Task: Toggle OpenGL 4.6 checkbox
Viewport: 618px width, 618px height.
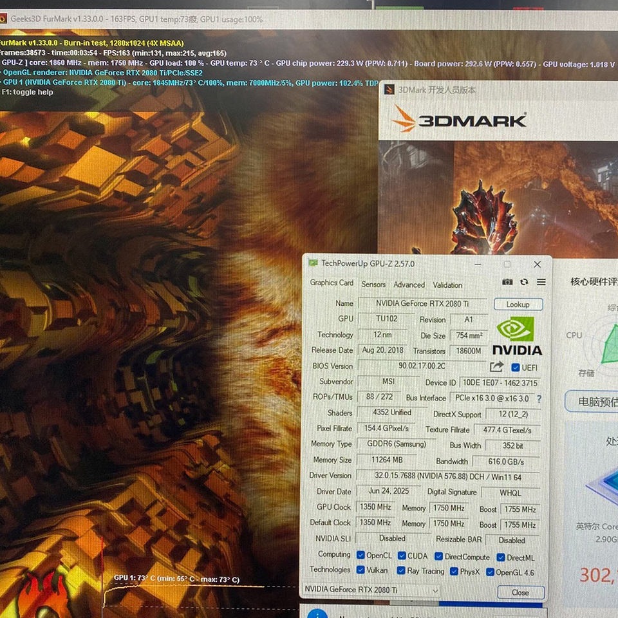Action: click(x=490, y=572)
